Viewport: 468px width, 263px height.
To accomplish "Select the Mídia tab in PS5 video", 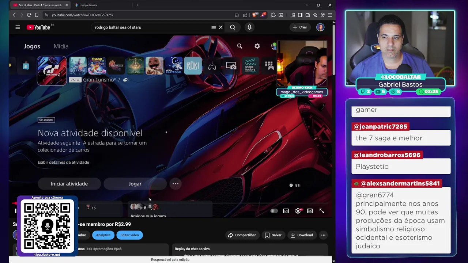I will click(61, 46).
